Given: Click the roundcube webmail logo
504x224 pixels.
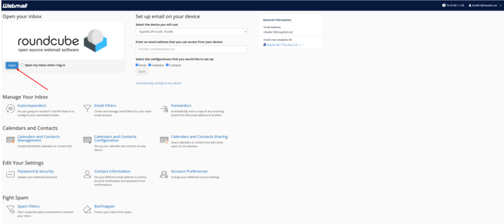Looking at the screenshot, I should [63, 41].
